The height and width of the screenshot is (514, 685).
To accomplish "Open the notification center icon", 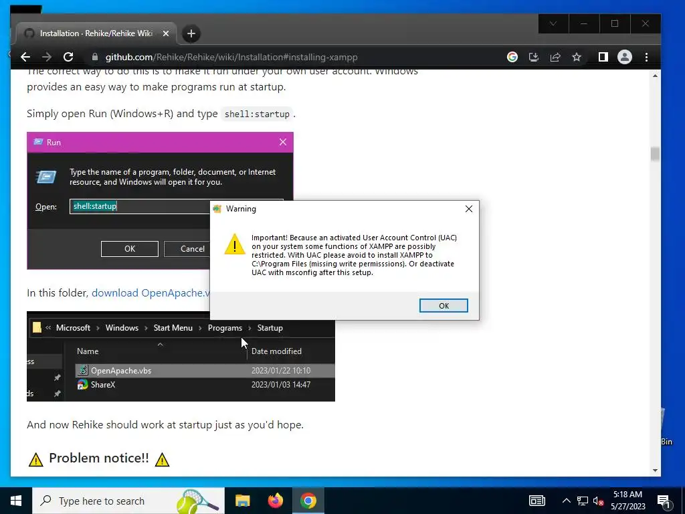I will coord(664,501).
